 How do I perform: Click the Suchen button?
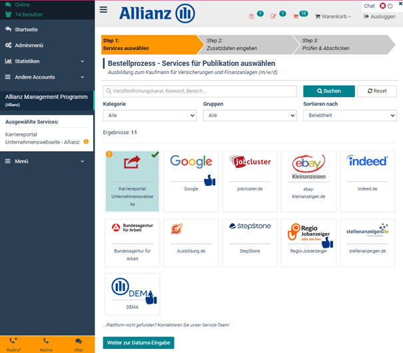(x=328, y=91)
